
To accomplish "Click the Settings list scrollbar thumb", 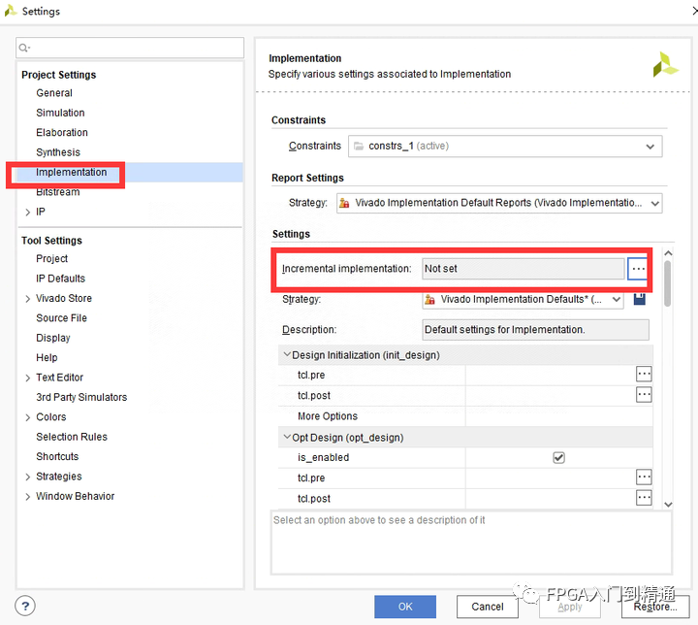I will click(667, 284).
